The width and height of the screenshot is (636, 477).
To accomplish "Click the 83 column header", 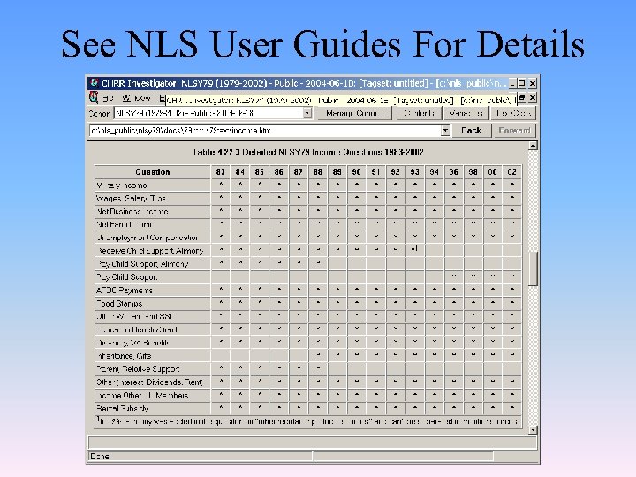I will (x=221, y=172).
